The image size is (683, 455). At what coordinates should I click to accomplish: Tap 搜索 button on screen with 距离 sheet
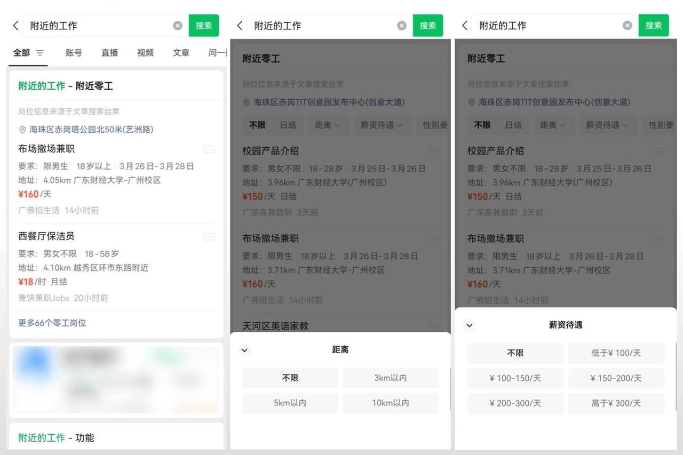428,26
